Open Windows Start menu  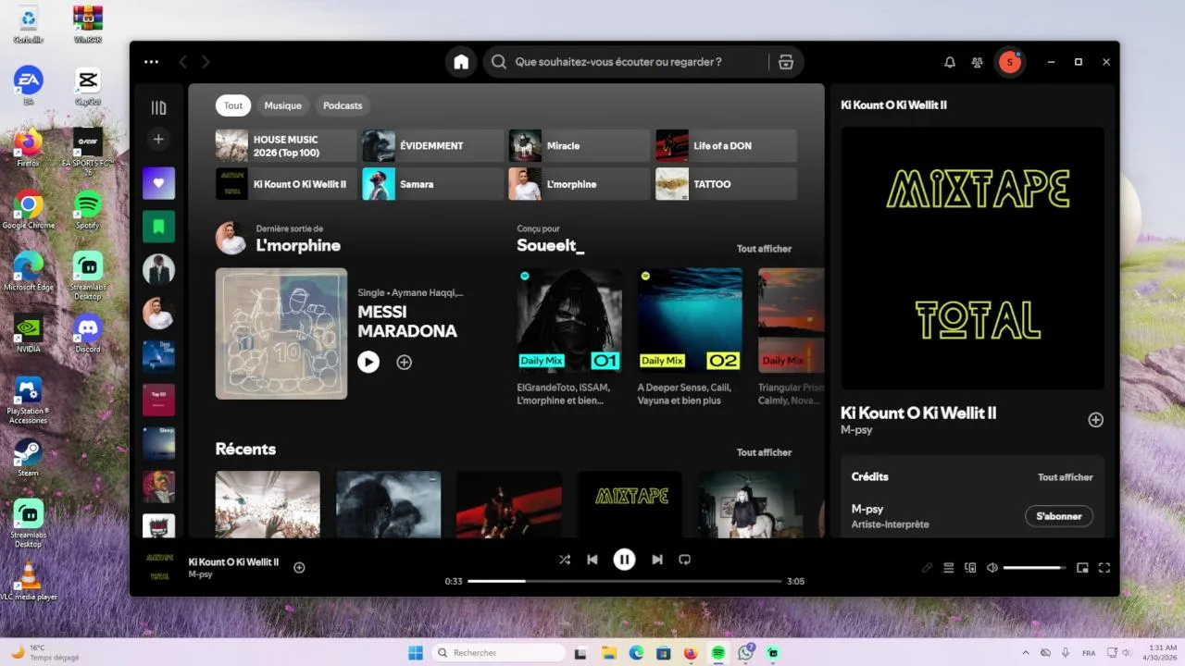click(x=416, y=653)
